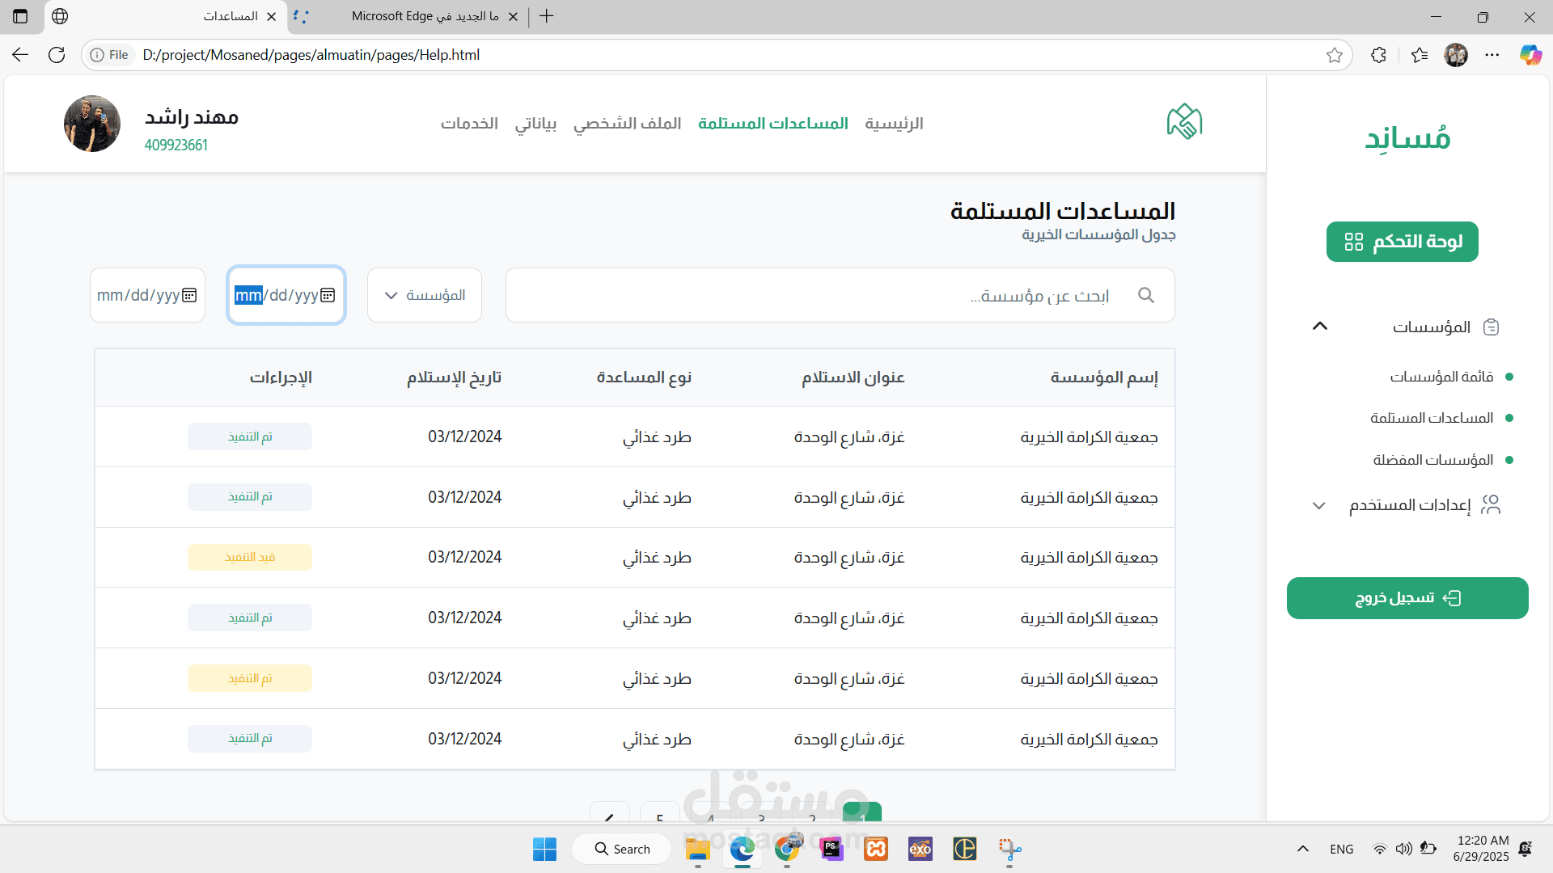Go back with the browser back arrow
Viewport: 1553px width, 873px height.
[20, 55]
